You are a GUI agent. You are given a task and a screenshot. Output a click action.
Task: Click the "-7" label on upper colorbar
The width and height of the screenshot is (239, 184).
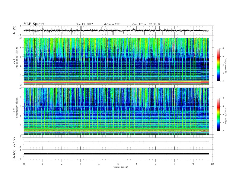(223, 81)
